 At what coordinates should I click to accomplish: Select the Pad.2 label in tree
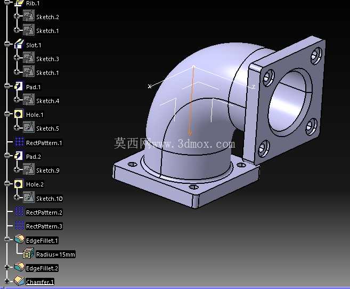point(34,157)
